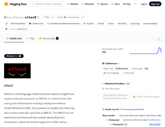The width and height of the screenshot is (165, 127).
Task: Select the chemistry tag
Action: point(122,23)
